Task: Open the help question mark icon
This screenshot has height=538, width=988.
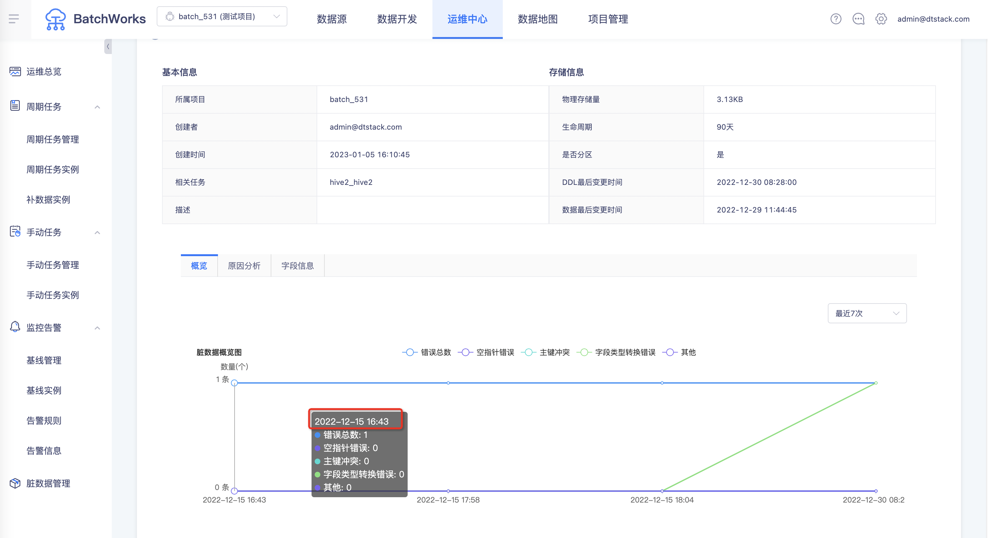Action: [836, 19]
